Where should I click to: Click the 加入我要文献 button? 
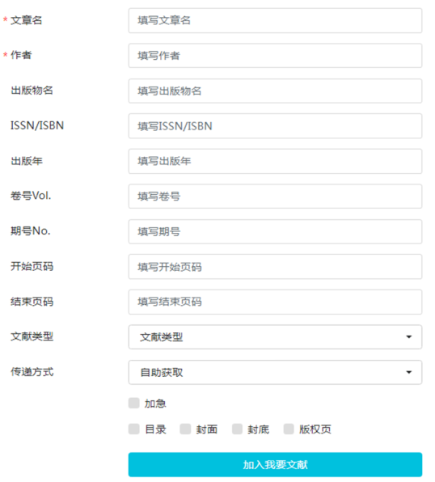pos(275,464)
